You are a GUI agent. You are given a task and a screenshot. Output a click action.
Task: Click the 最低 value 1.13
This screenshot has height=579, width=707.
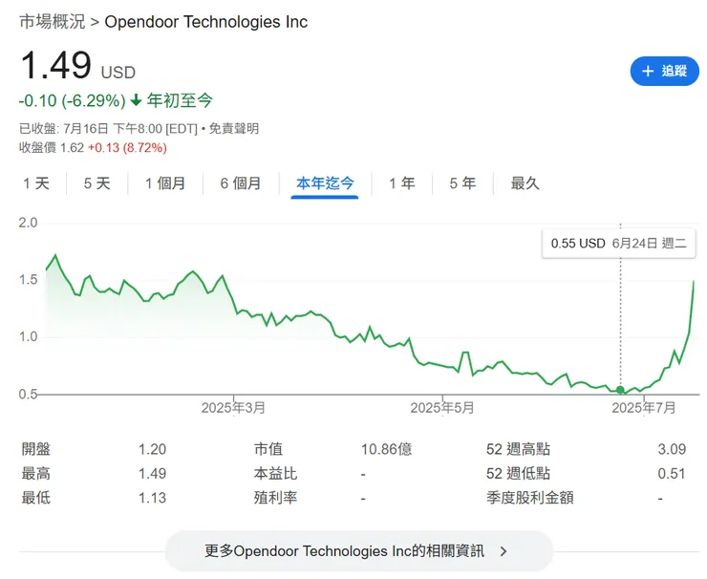(x=153, y=498)
